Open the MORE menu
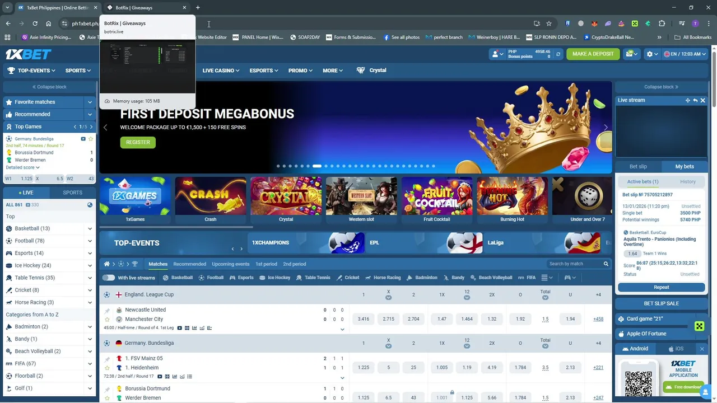Image resolution: width=717 pixels, height=403 pixels. tap(333, 71)
